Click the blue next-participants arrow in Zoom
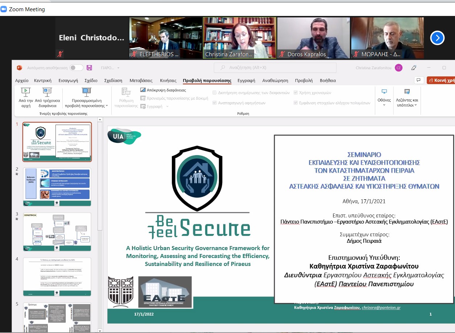The image size is (455, 333). click(437, 38)
